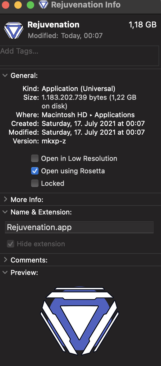Minimize the Info window with yellow button
161x366 pixels.
(18, 5)
